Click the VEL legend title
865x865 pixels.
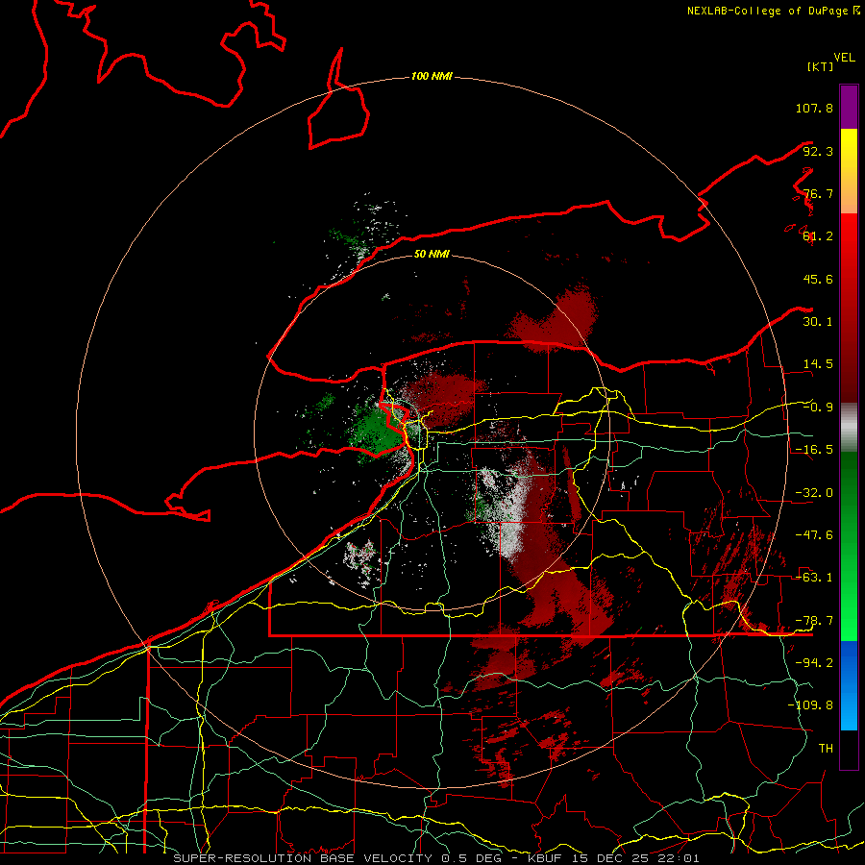844,58
